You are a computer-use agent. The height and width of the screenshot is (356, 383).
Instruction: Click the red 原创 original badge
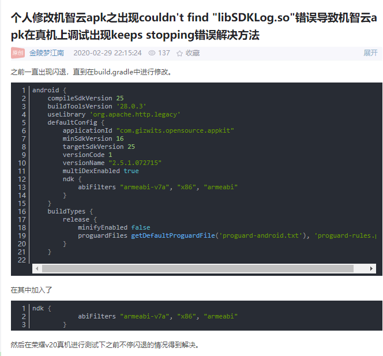(x=18, y=53)
